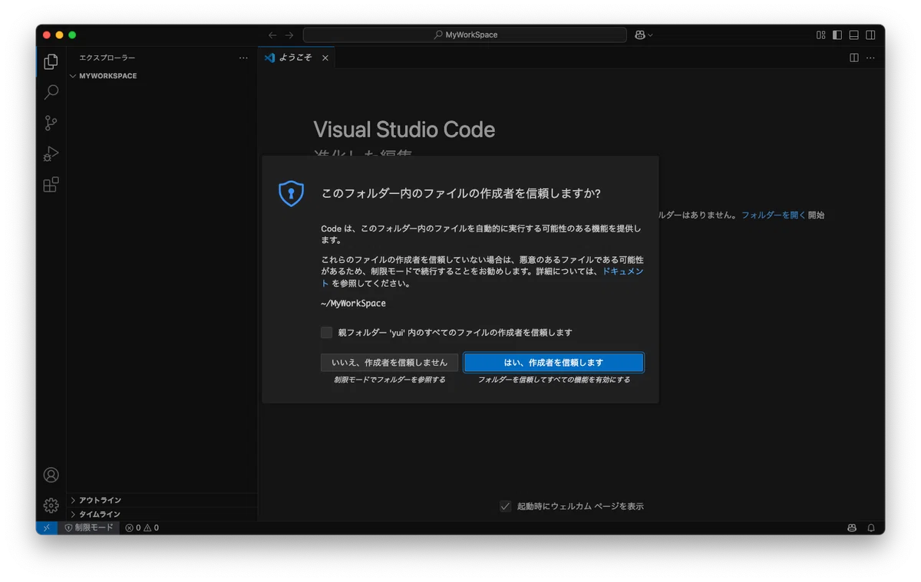Click the Copilot status icon in status bar
921x582 pixels.
point(852,528)
